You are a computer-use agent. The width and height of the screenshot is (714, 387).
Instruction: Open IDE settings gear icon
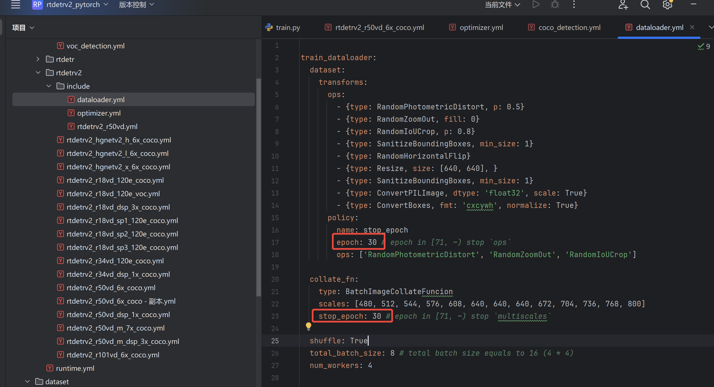pos(667,4)
